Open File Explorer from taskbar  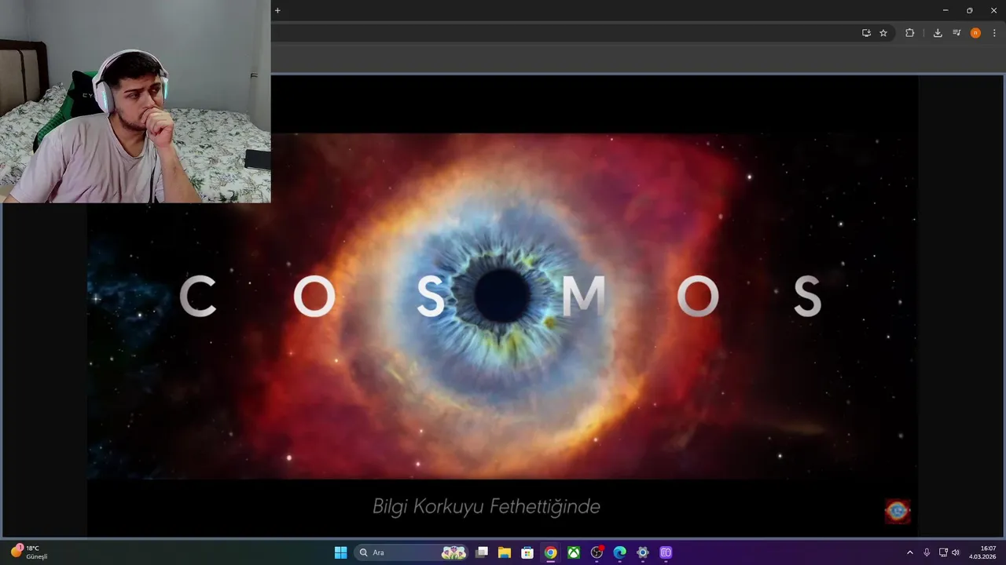pyautogui.click(x=505, y=552)
